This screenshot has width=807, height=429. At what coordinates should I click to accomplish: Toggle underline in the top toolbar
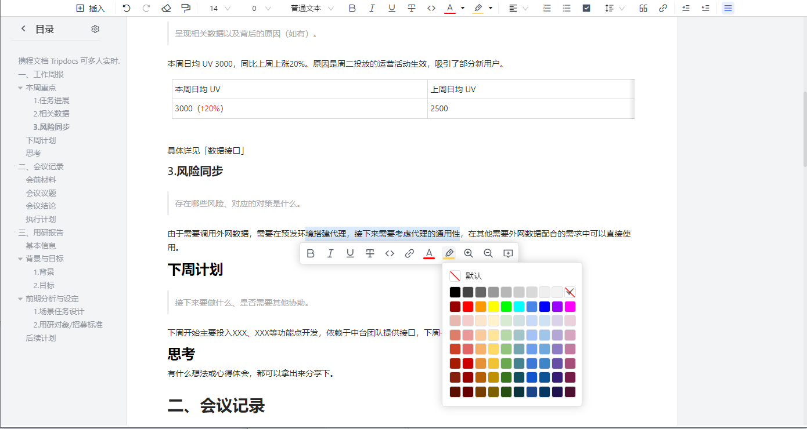[392, 8]
